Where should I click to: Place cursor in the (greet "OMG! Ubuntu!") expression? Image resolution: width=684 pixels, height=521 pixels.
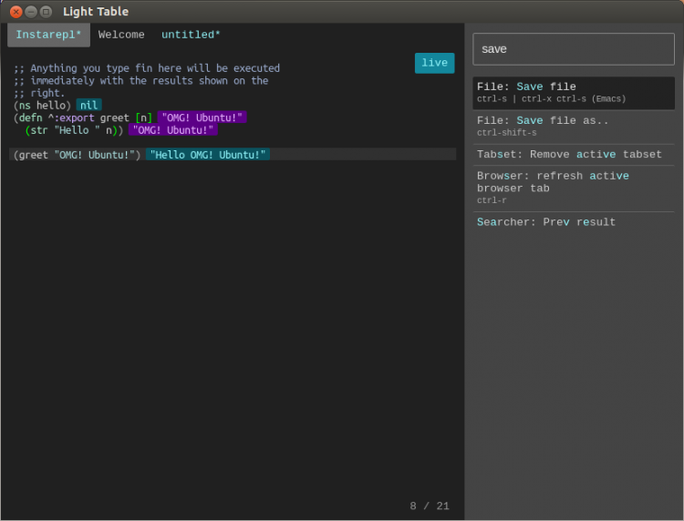tap(77, 155)
